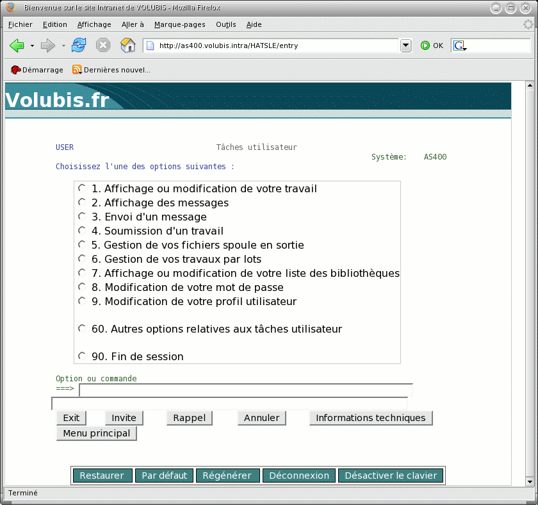Open the Aide menu

254,24
